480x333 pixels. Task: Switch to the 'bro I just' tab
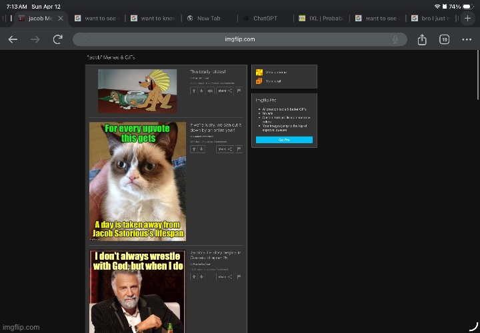[432, 19]
